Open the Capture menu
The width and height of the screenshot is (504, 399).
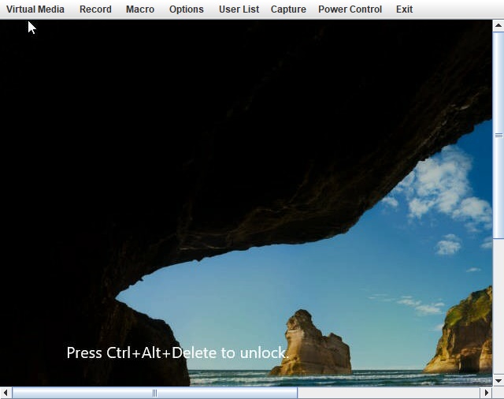pyautogui.click(x=288, y=9)
